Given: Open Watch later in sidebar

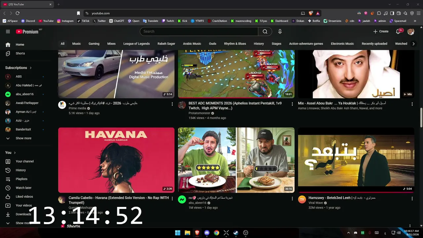Looking at the screenshot, I should click(24, 188).
